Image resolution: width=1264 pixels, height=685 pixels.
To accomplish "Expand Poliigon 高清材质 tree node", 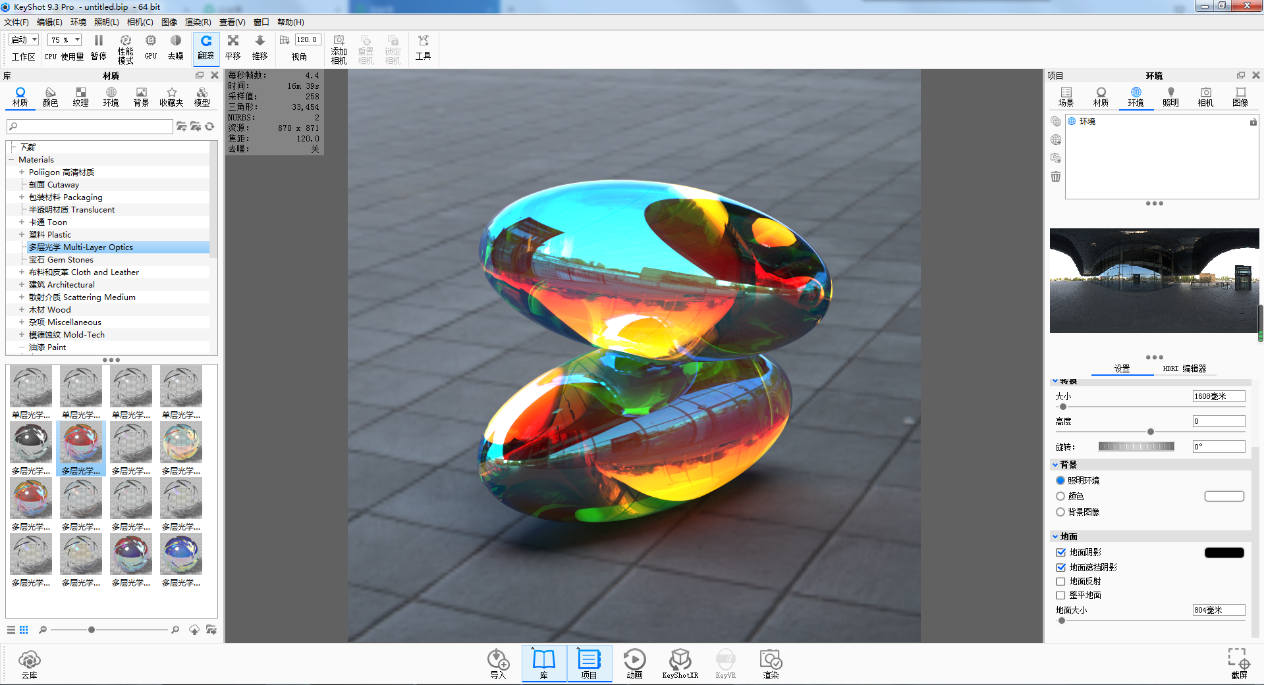I will coord(22,172).
